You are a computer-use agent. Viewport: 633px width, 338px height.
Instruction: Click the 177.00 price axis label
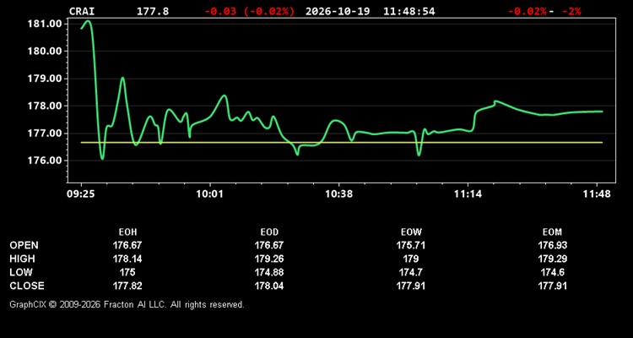point(45,134)
